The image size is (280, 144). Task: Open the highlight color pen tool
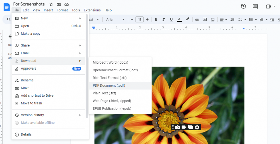[x=187, y=19]
